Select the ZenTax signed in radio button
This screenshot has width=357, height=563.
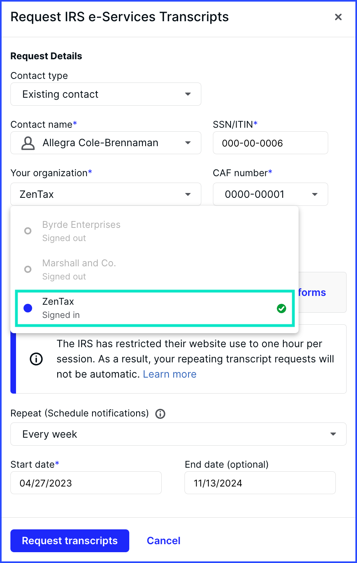pyautogui.click(x=28, y=308)
